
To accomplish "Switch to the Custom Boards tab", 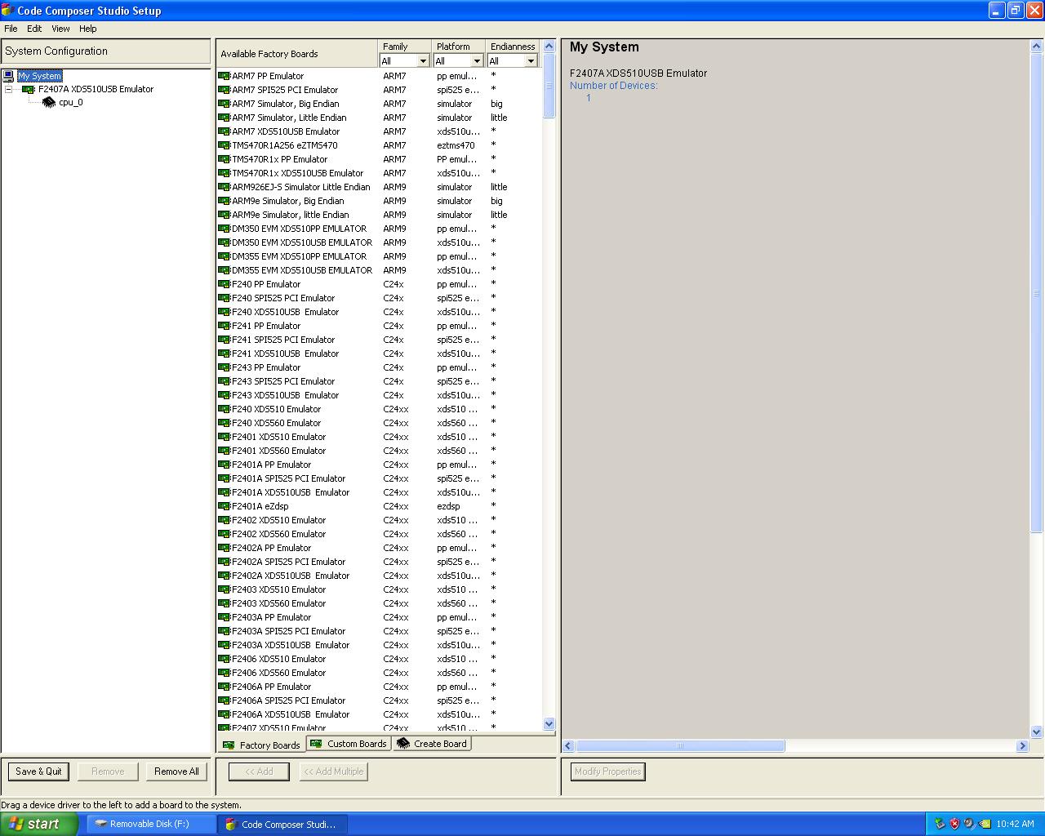I will (349, 744).
